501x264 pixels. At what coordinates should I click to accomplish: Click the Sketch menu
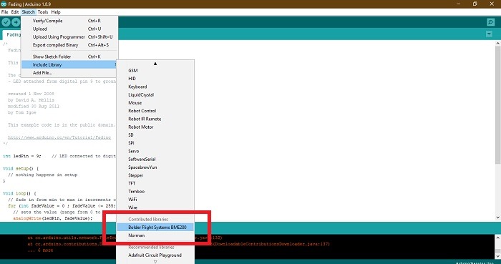click(28, 12)
